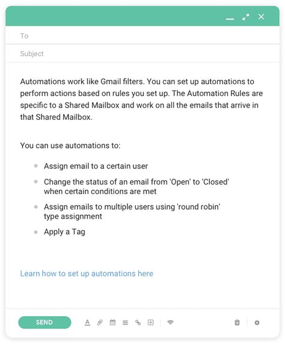Click the wifi-shaped tracking icon
The image size is (285, 345).
coord(170,322)
